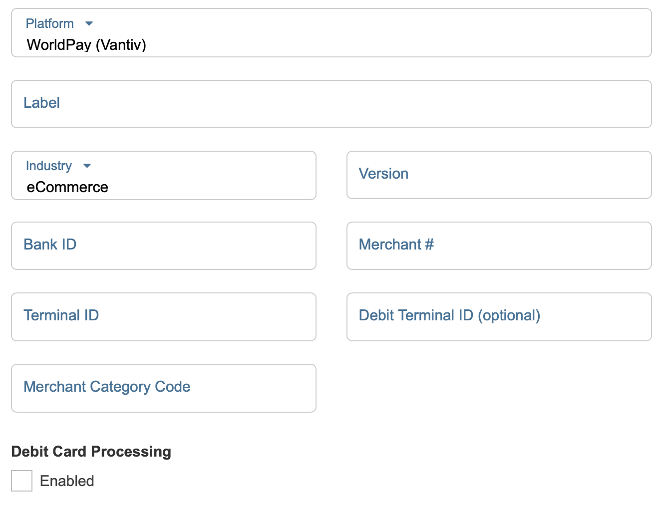Click the Industry dropdown caret arrow
This screenshot has height=506, width=666.
(87, 166)
